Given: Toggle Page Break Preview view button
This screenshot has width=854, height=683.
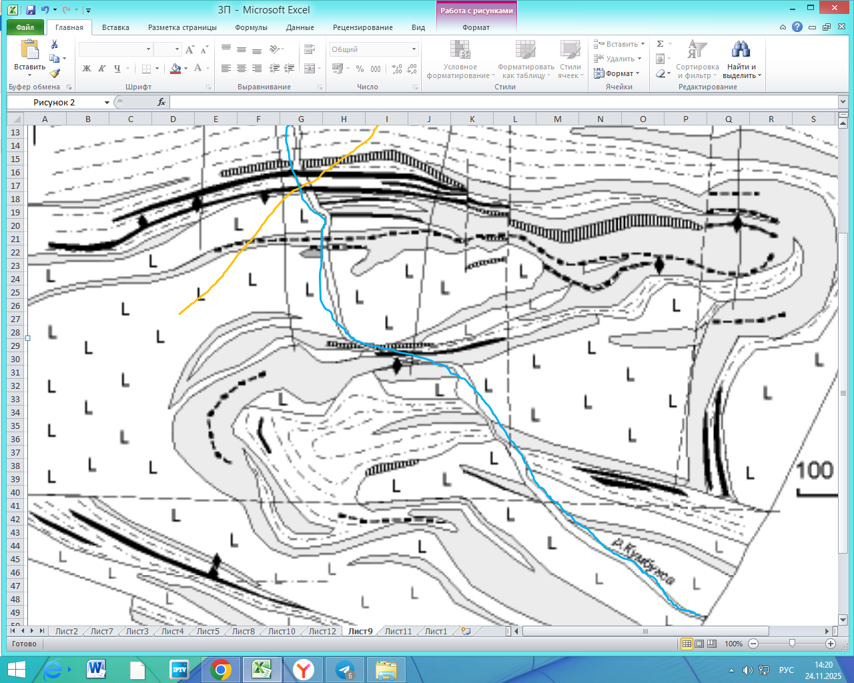Looking at the screenshot, I should click(712, 644).
